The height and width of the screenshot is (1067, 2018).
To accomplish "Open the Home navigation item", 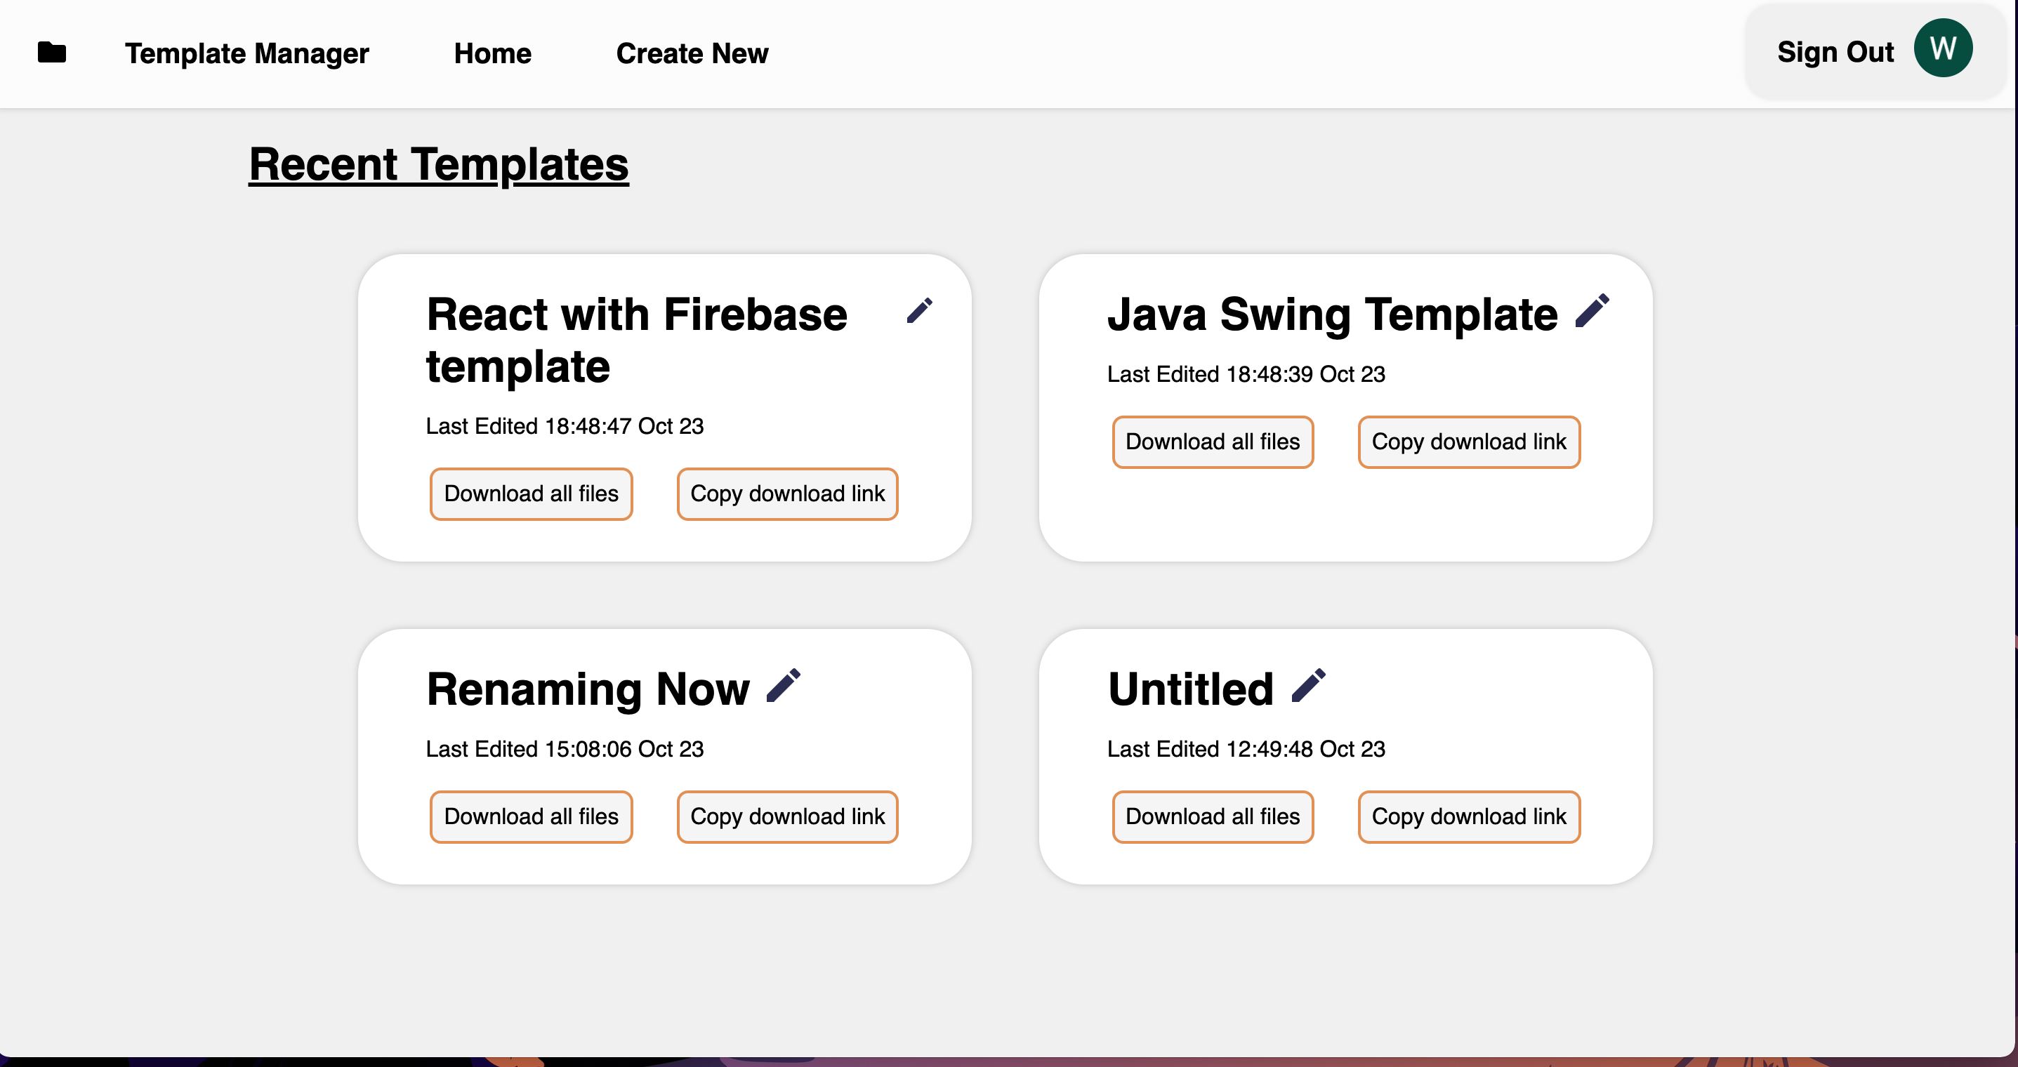I will (492, 53).
